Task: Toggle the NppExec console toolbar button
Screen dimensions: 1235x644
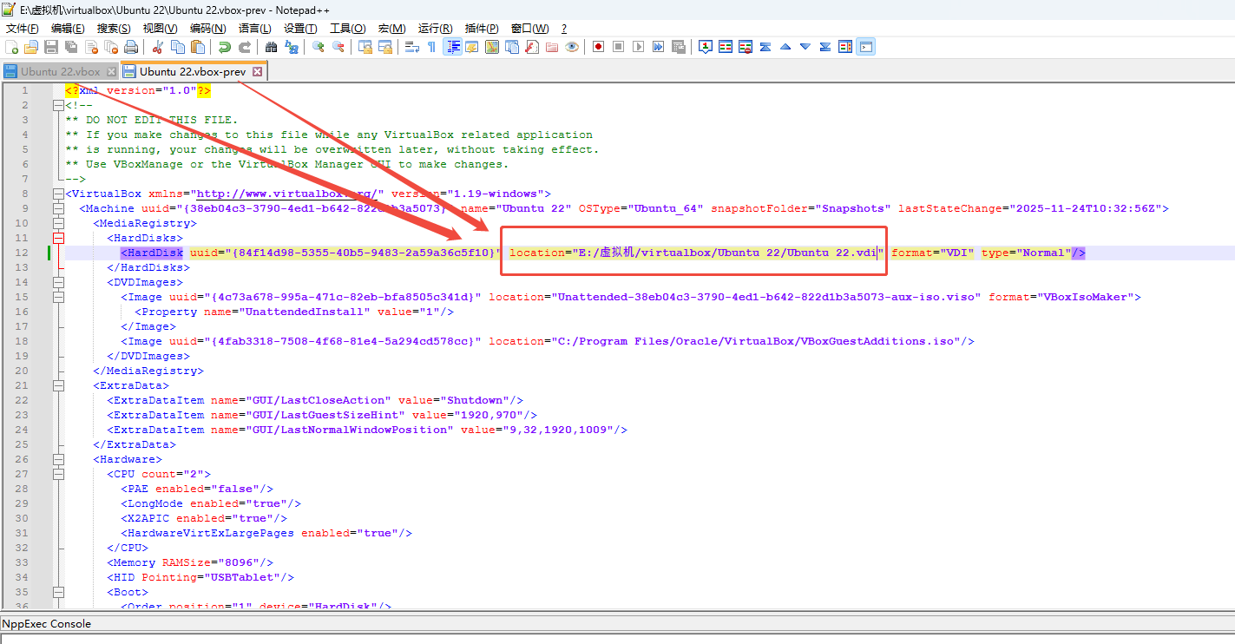Action: pos(865,47)
